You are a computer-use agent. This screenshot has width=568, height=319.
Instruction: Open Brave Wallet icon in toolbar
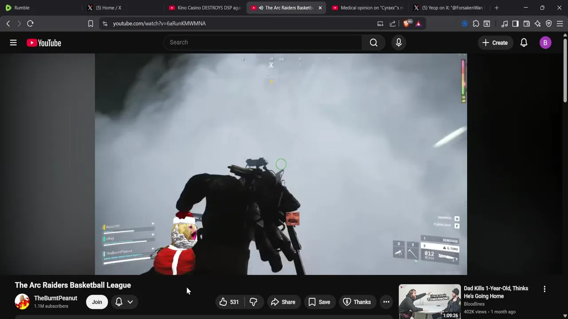click(527, 23)
